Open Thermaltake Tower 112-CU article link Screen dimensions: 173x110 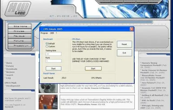click(x=91, y=104)
